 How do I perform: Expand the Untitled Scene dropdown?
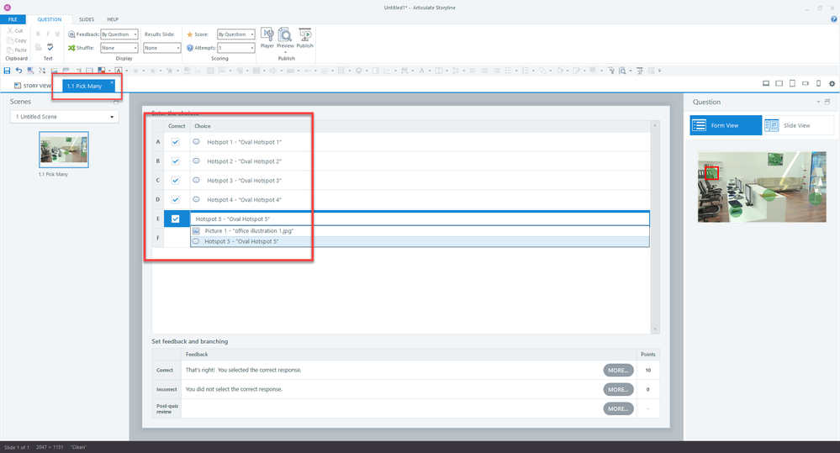pos(64,117)
